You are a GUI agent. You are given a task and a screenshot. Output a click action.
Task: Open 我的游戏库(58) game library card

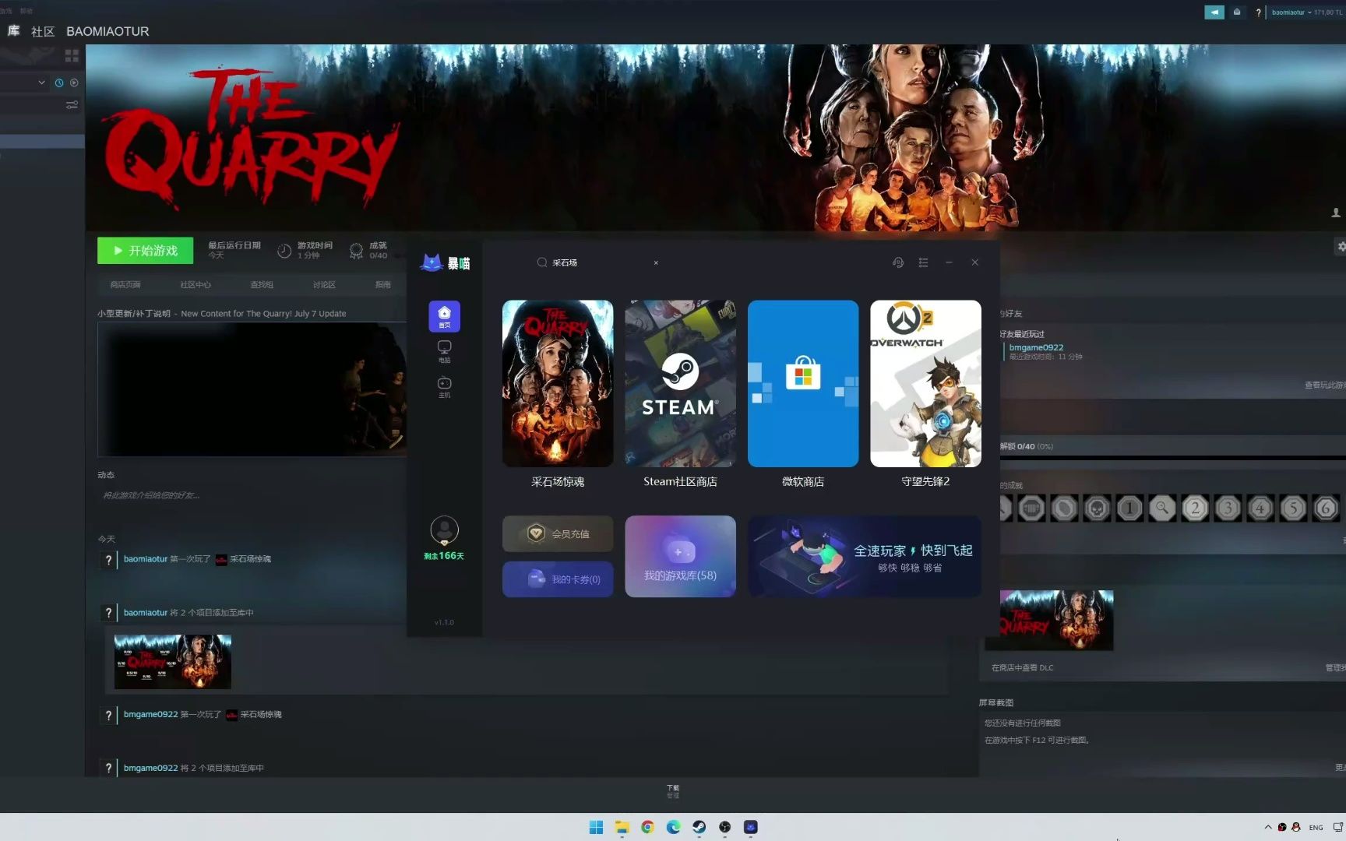[x=680, y=557]
